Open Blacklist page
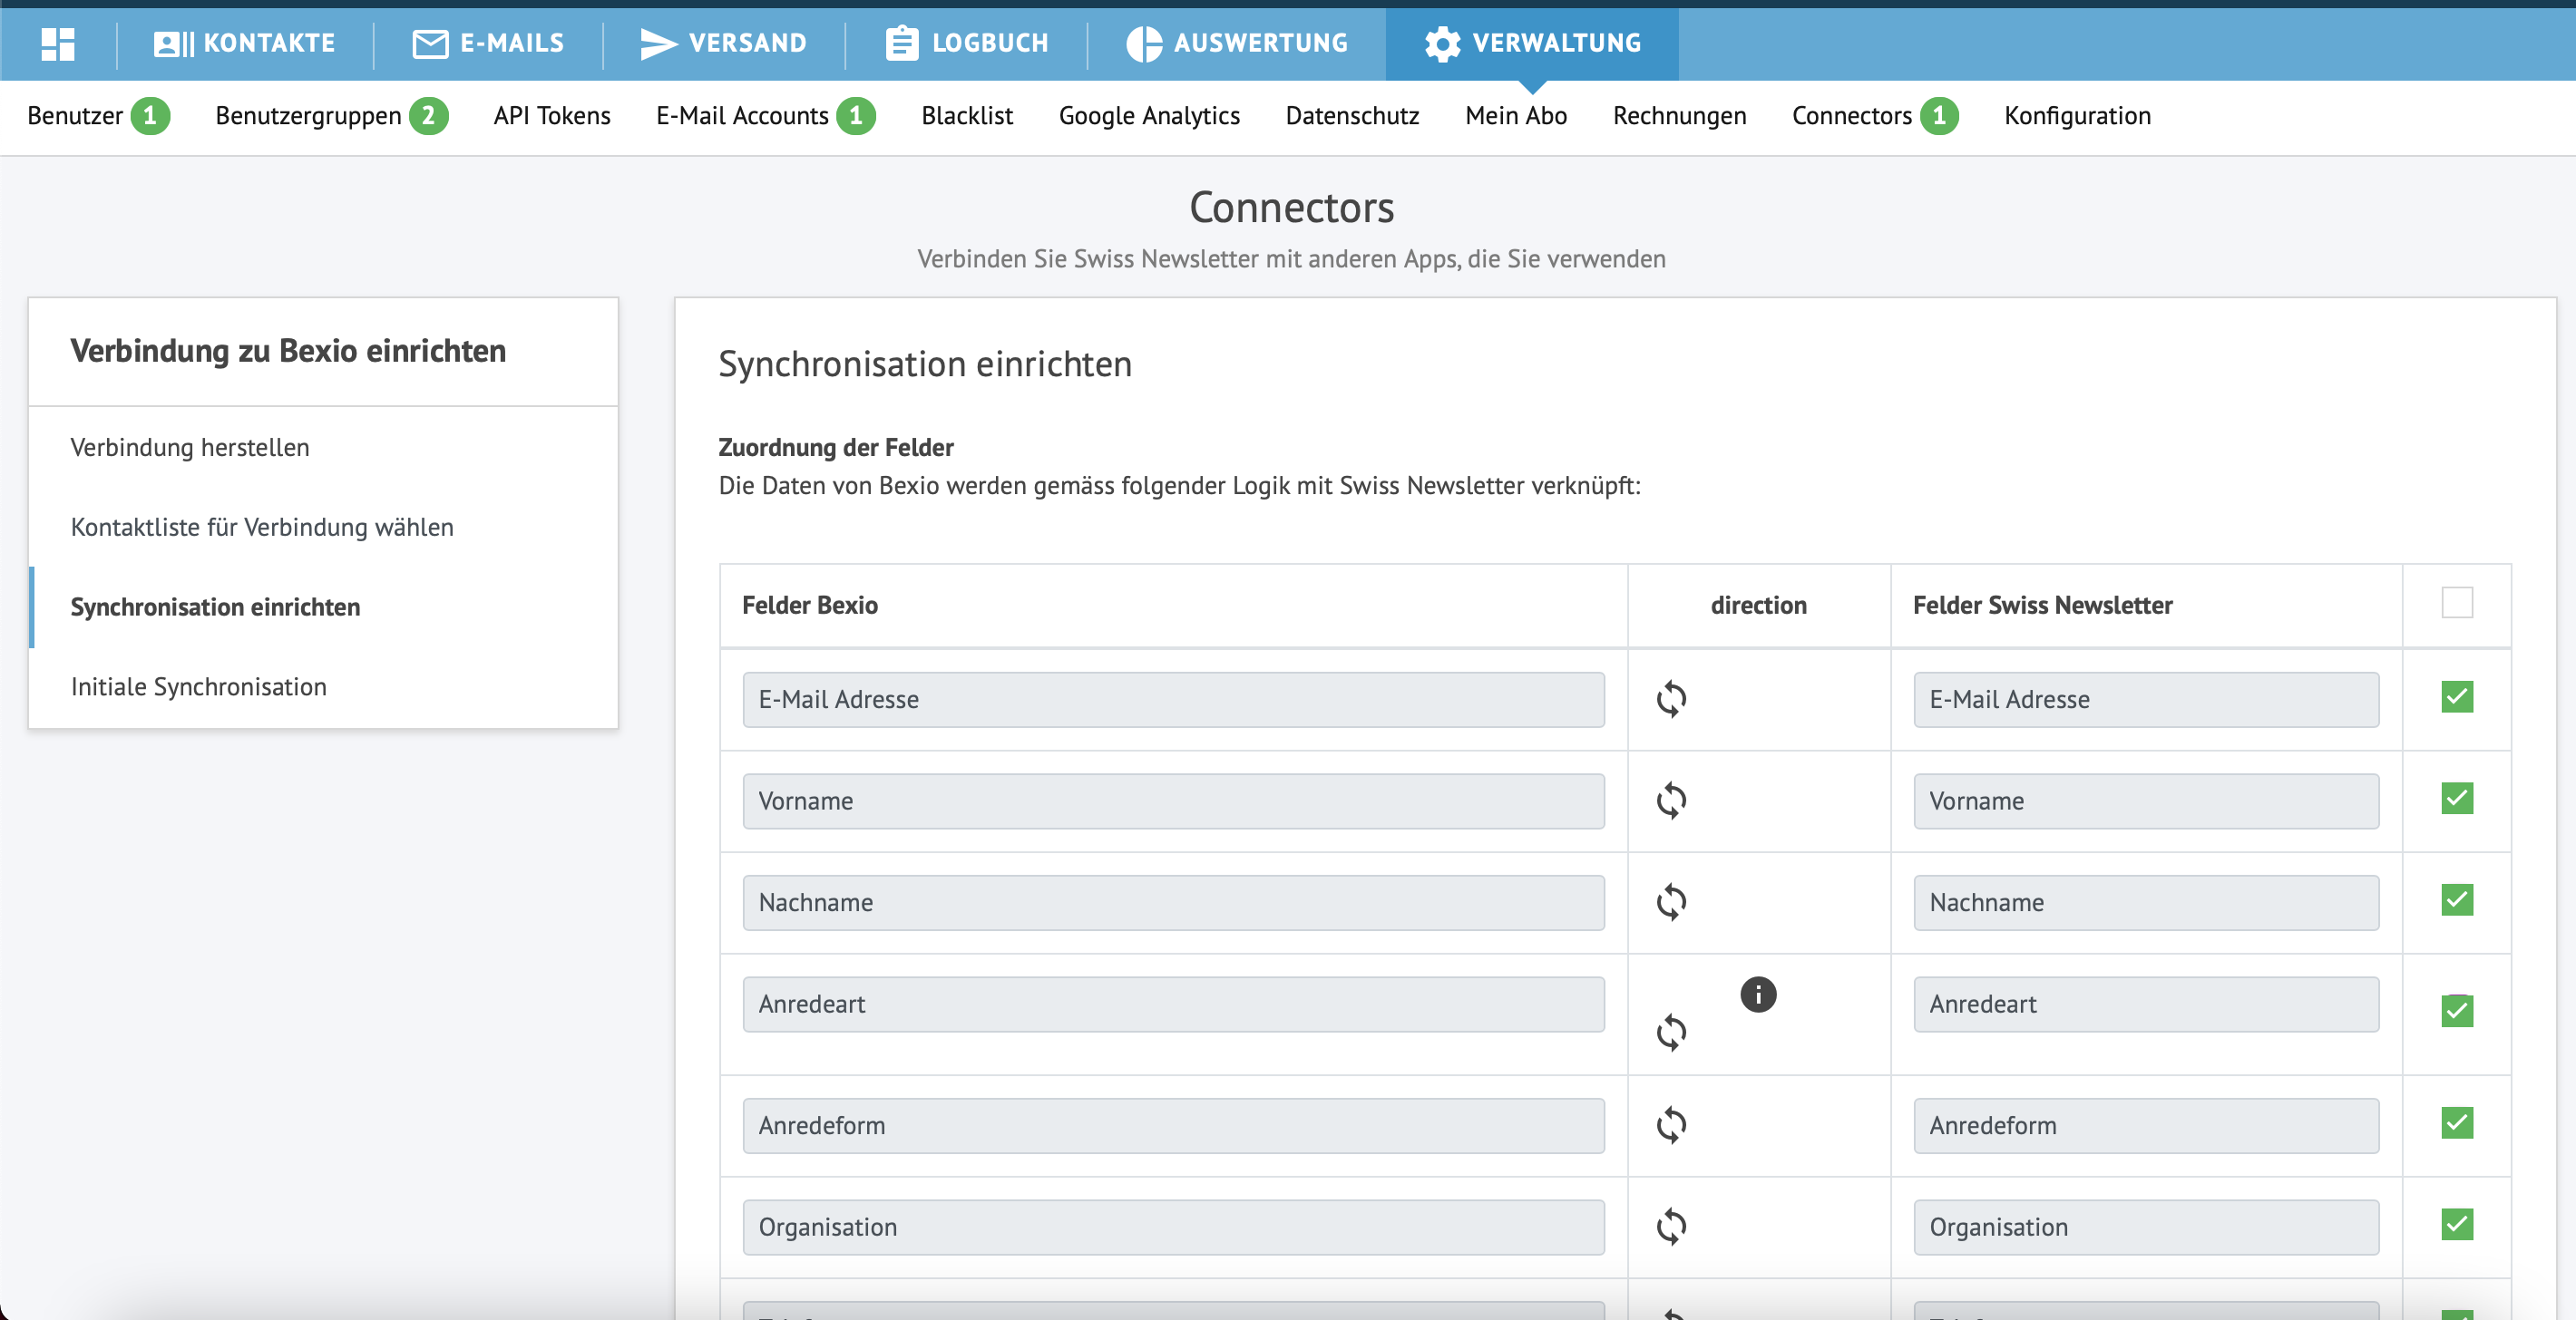The width and height of the screenshot is (2576, 1320). click(x=967, y=116)
